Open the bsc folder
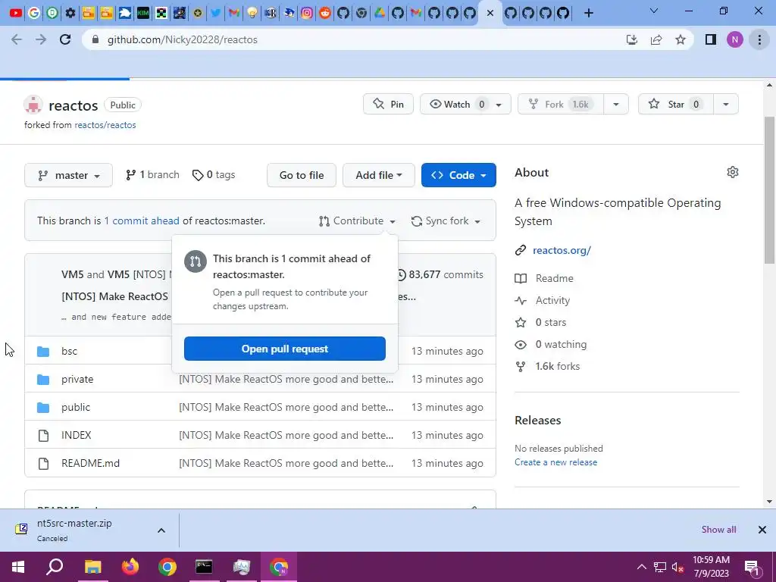This screenshot has height=582, width=776. click(x=69, y=351)
